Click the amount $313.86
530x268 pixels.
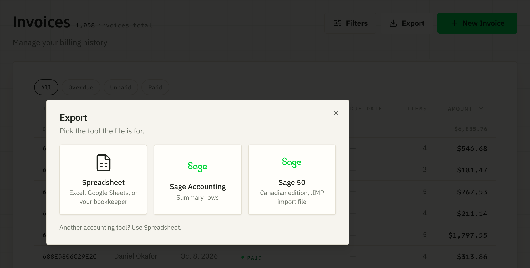click(x=472, y=257)
